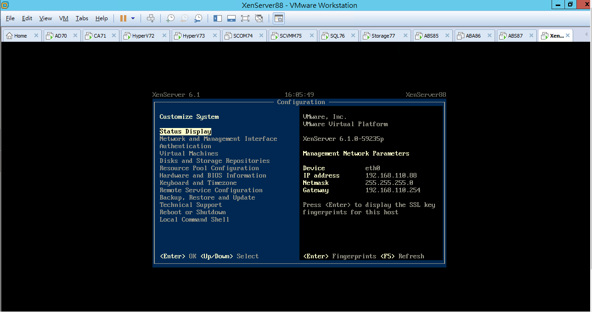The width and height of the screenshot is (592, 312).
Task: Open the View menu
Action: tap(45, 18)
